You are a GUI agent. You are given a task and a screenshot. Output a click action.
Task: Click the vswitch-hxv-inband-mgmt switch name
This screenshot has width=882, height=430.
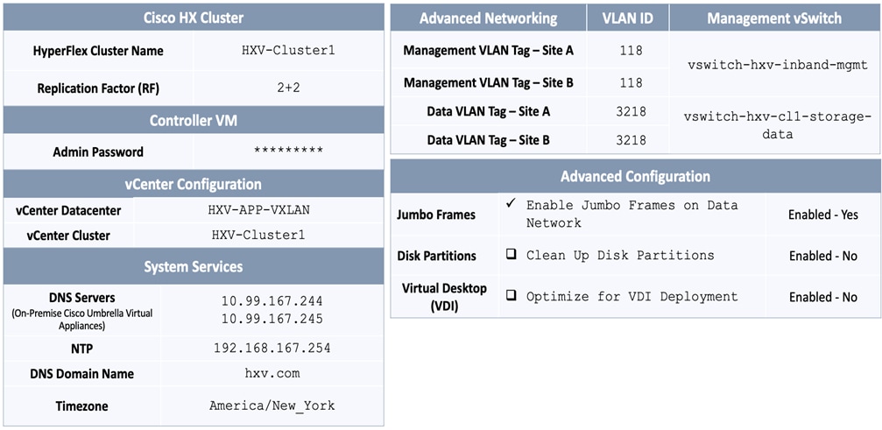[x=776, y=65]
